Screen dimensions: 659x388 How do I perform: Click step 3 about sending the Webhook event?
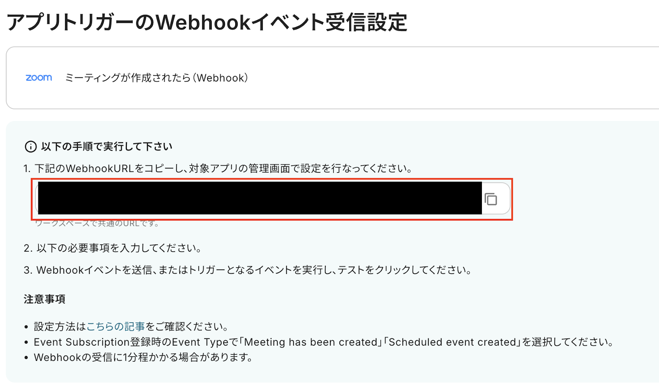click(x=248, y=270)
